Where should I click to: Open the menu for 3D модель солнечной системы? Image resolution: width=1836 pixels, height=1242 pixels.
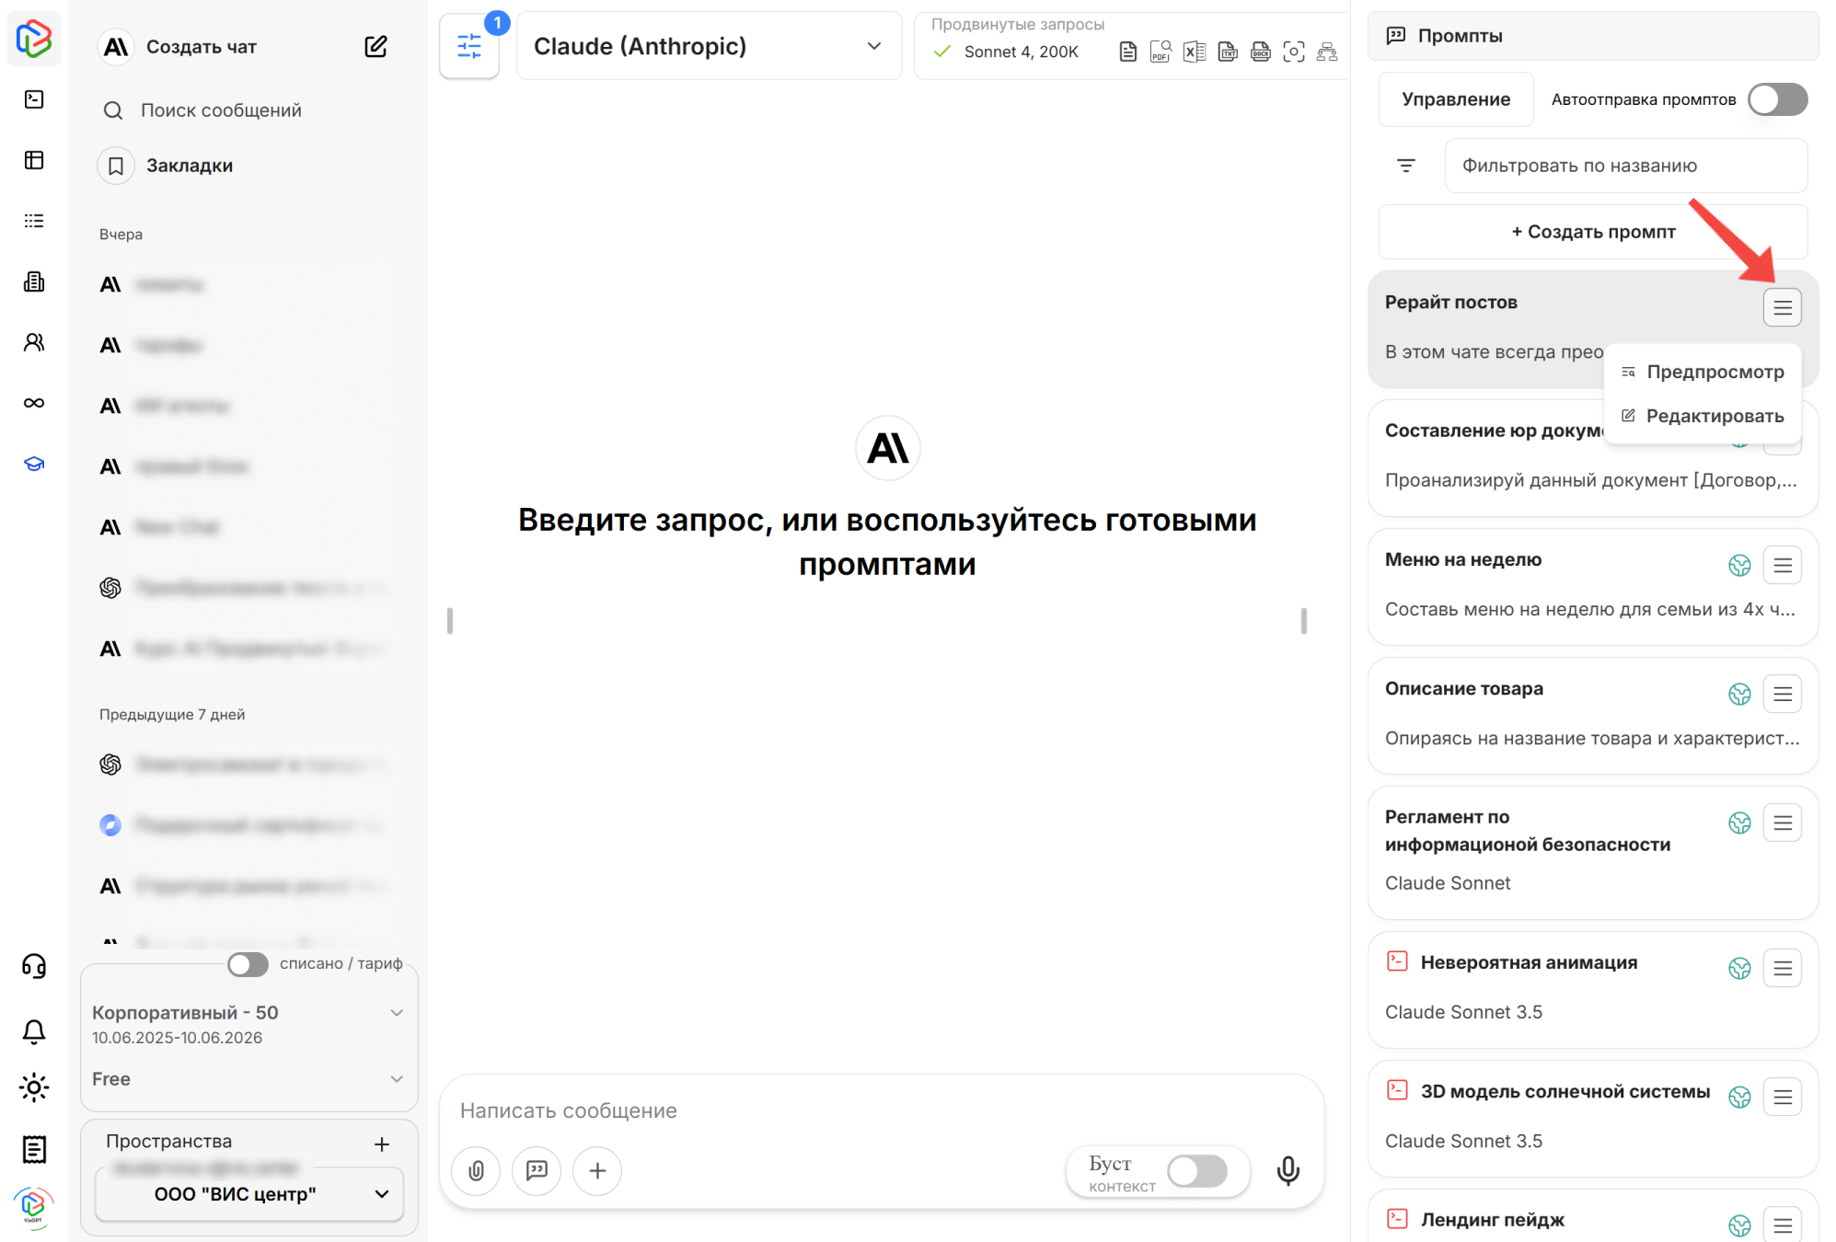[x=1783, y=1097]
